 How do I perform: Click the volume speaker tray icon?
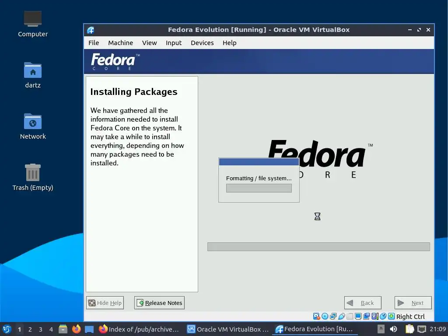(x=393, y=329)
